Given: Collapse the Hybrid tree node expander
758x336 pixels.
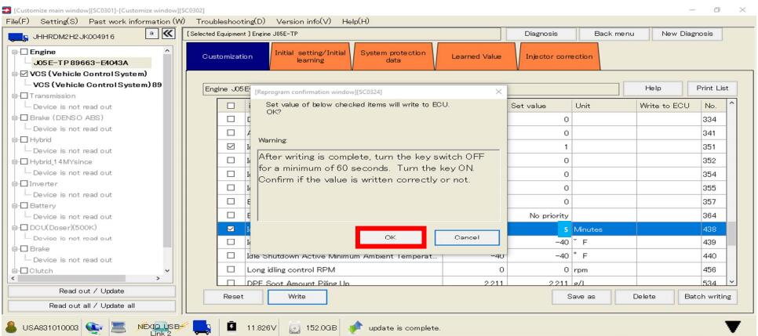Looking at the screenshot, I should click(15, 140).
